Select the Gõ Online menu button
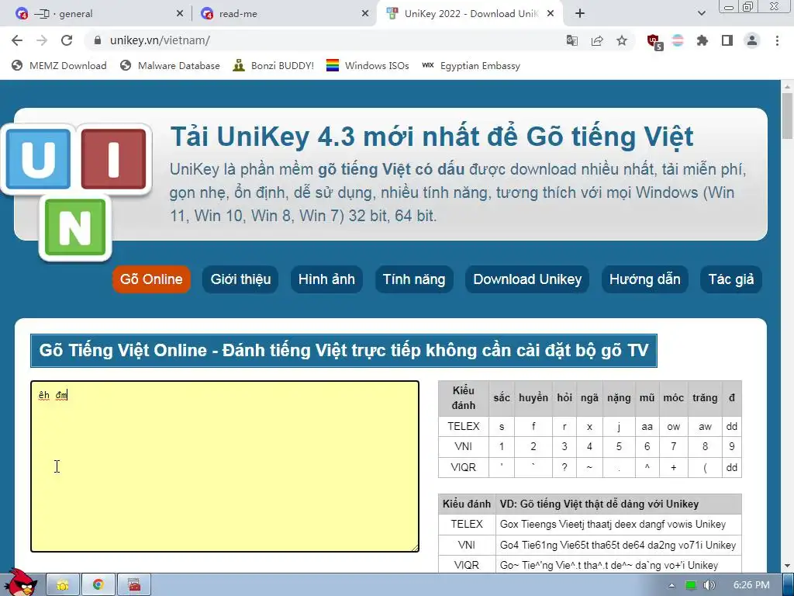This screenshot has width=794, height=596. coord(151,279)
